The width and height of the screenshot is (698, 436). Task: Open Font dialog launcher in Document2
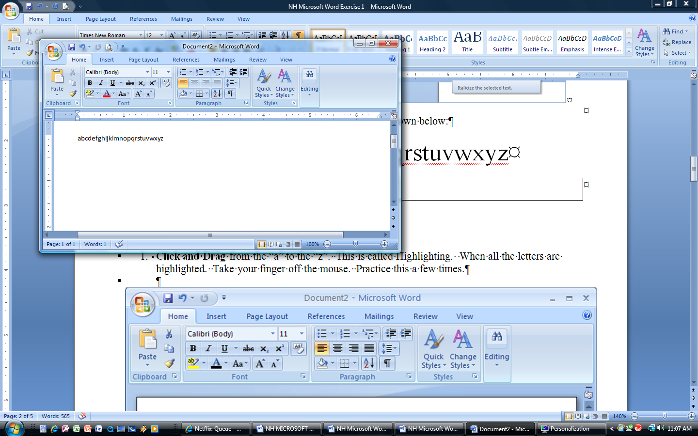[x=170, y=103]
